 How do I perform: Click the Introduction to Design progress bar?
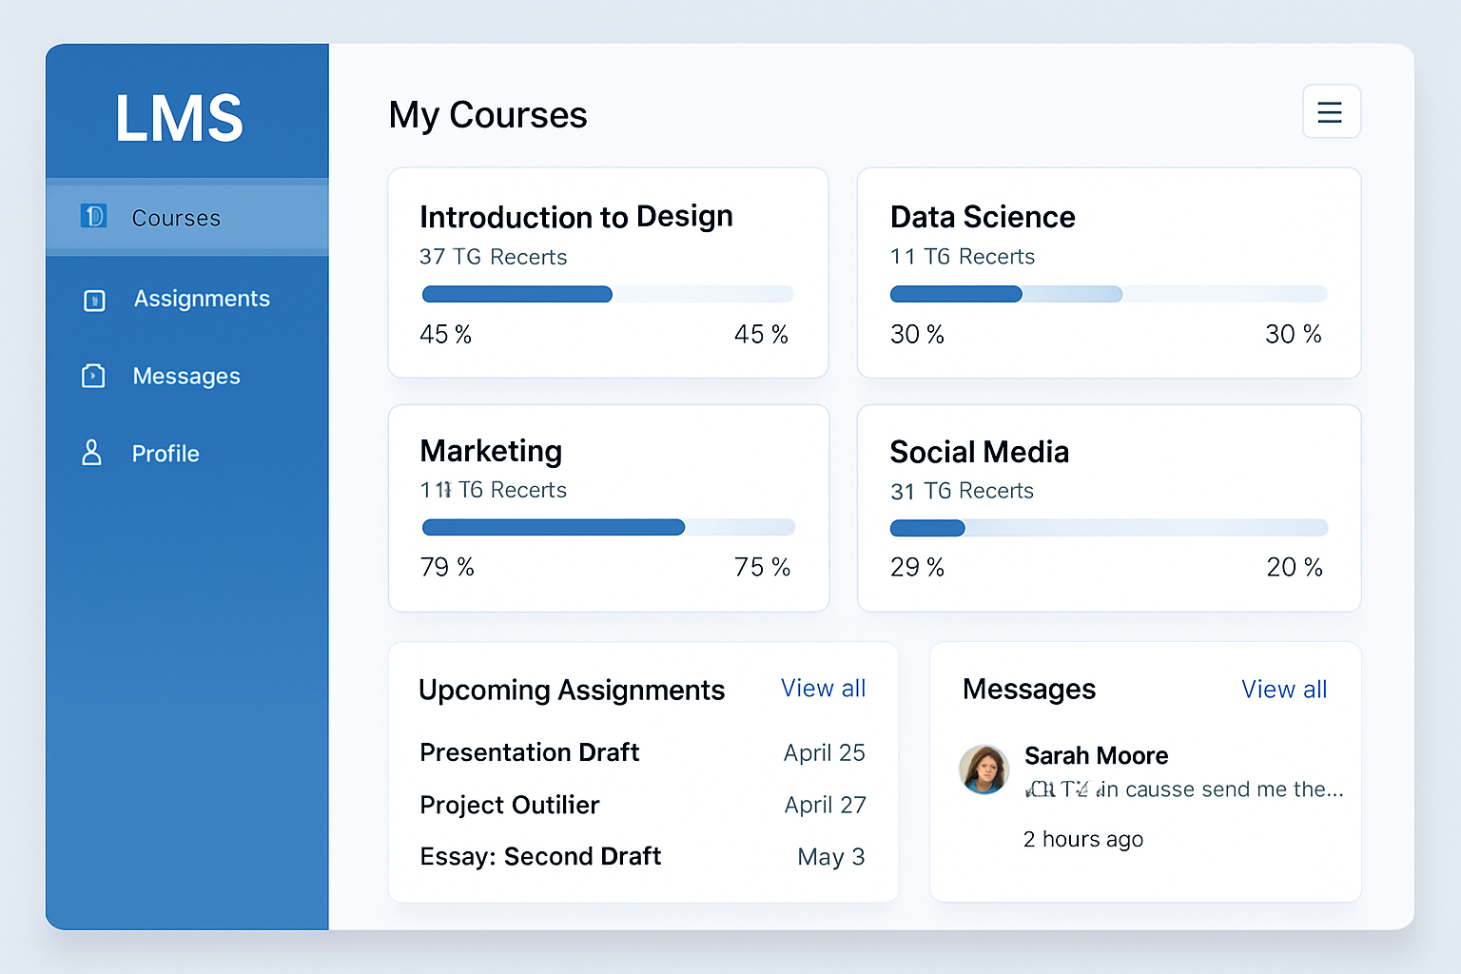coord(608,295)
